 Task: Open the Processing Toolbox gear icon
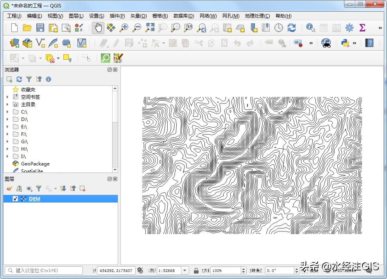349,28
